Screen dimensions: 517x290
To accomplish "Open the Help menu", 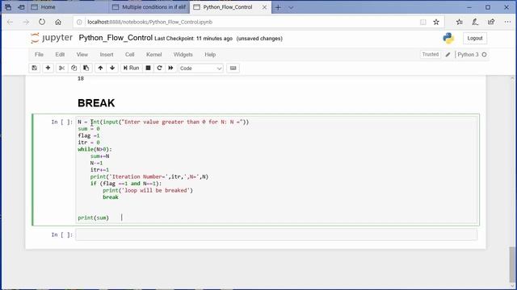I will coord(210,55).
